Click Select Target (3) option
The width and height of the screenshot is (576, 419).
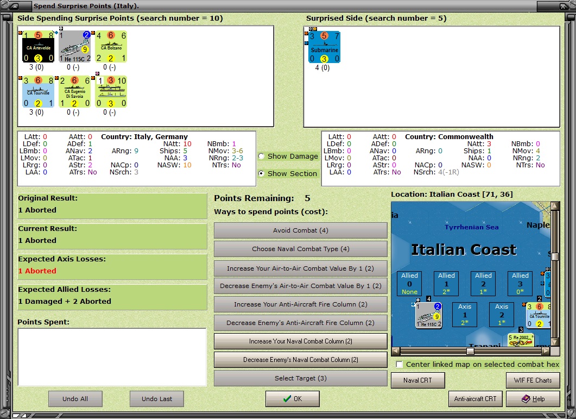pos(301,378)
